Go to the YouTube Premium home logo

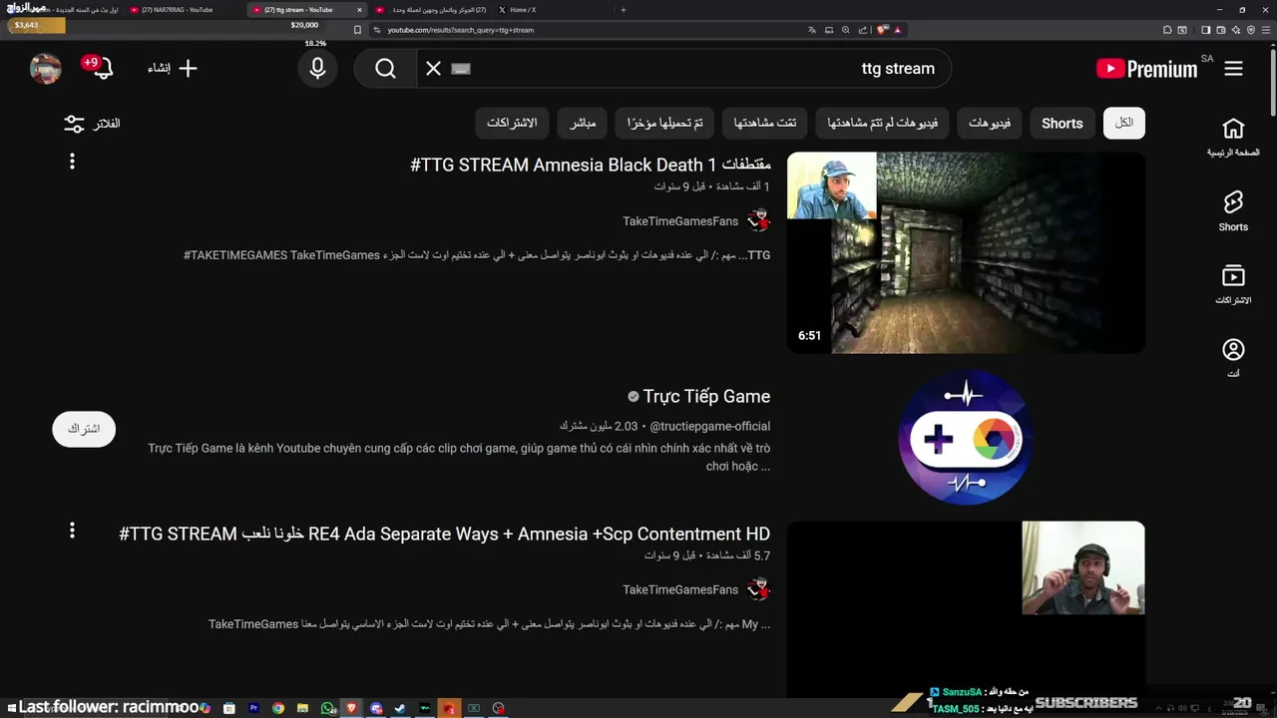(x=1146, y=69)
